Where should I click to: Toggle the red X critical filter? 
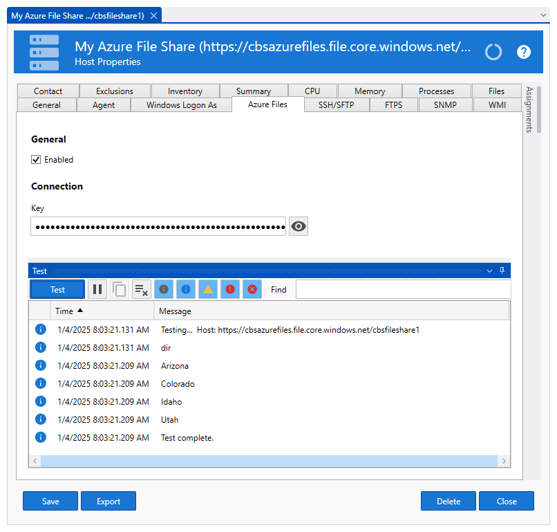pos(252,289)
